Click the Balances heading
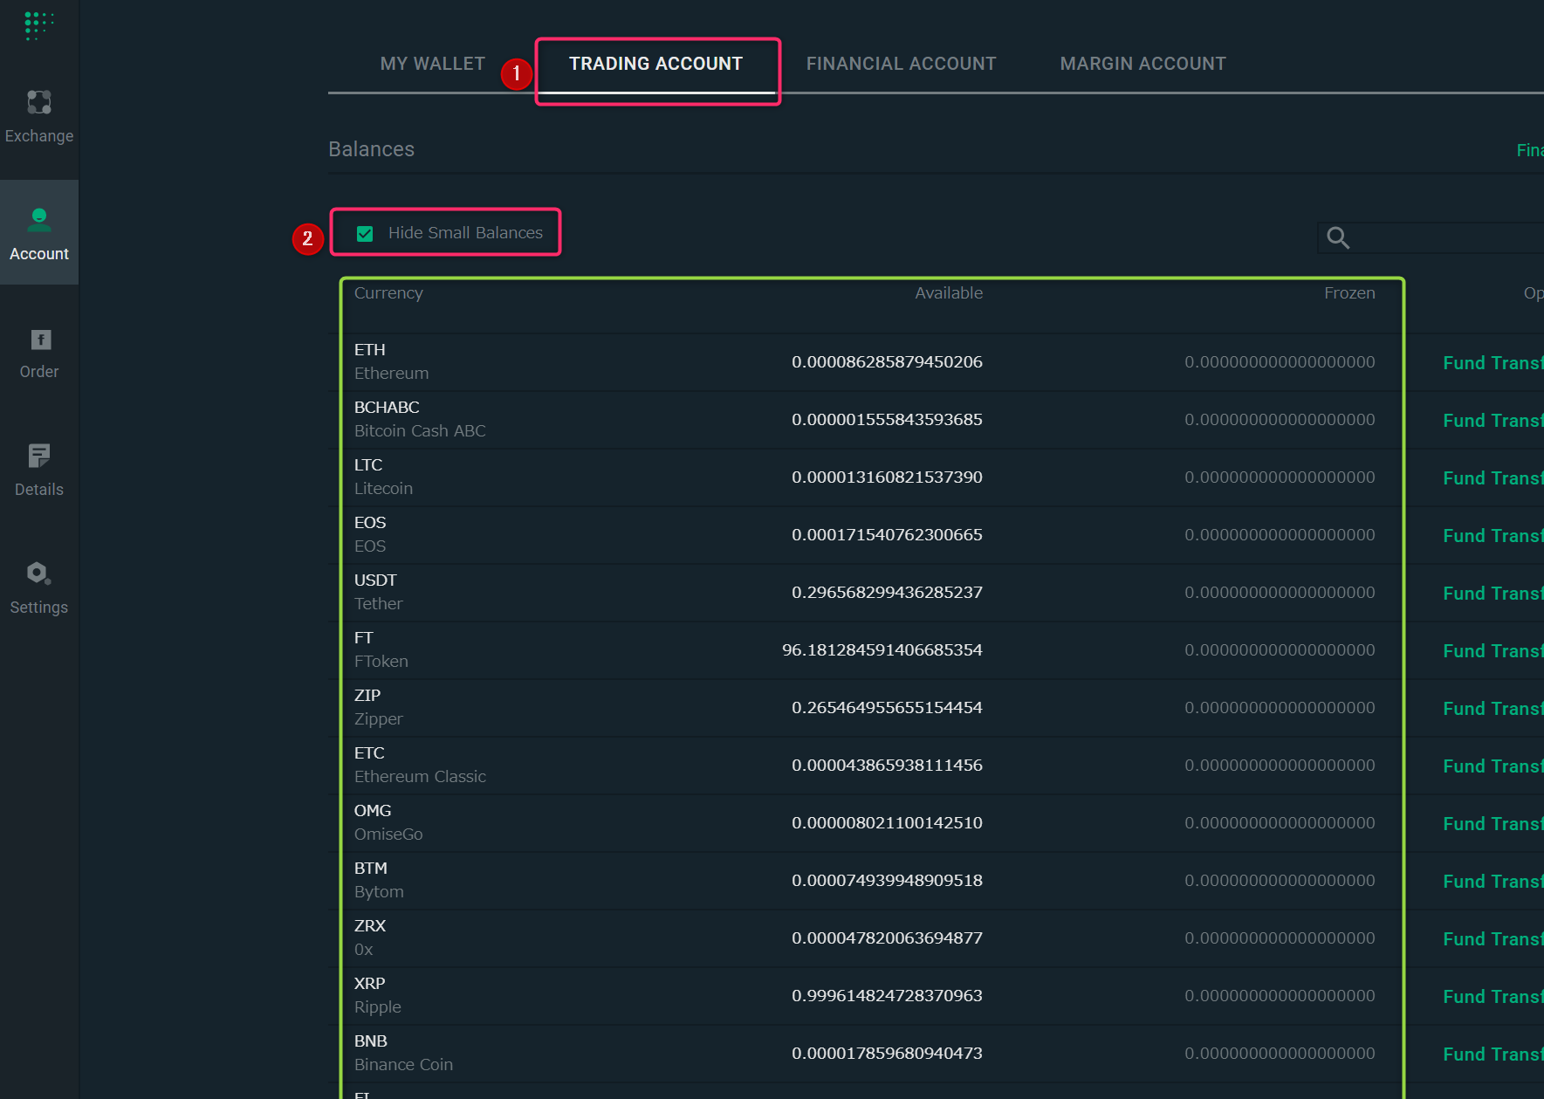1544x1099 pixels. pyautogui.click(x=372, y=149)
